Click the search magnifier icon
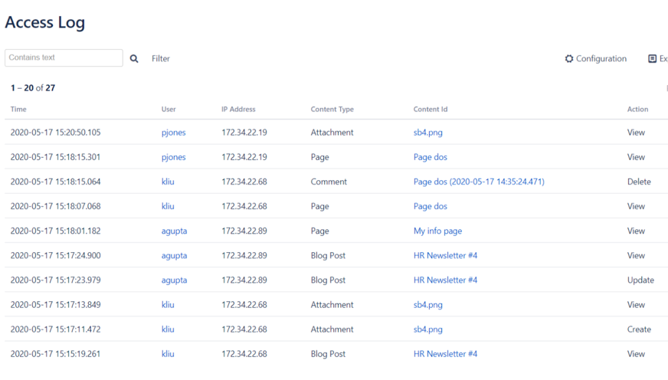This screenshot has height=380, width=668. pyautogui.click(x=134, y=58)
